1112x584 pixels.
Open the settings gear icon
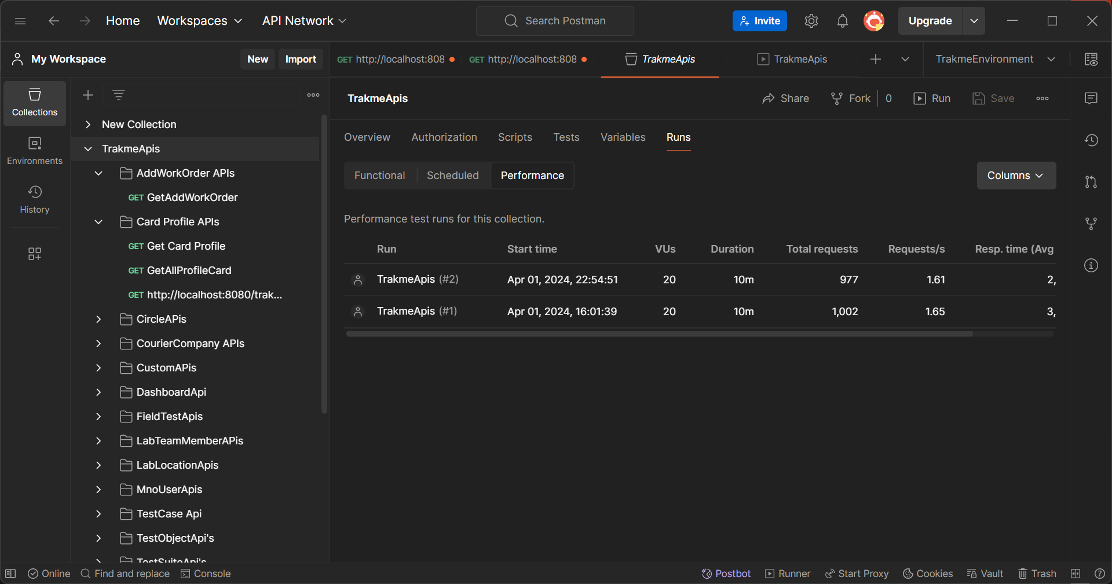tap(811, 21)
